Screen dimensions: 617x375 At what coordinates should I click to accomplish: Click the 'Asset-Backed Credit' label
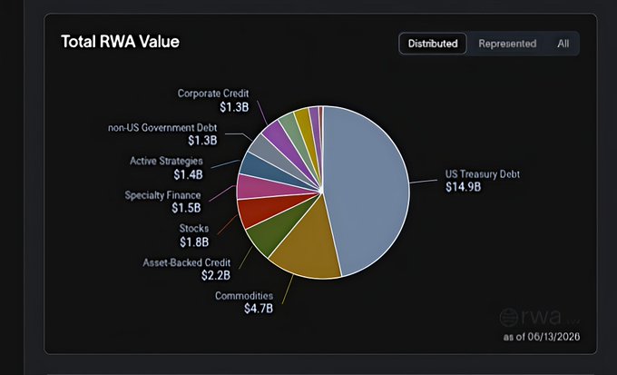point(187,262)
